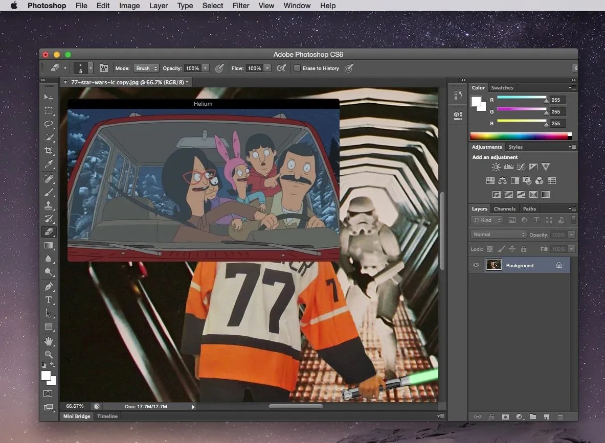Select the Quick Selection tool
Image resolution: width=605 pixels, height=443 pixels.
point(49,137)
